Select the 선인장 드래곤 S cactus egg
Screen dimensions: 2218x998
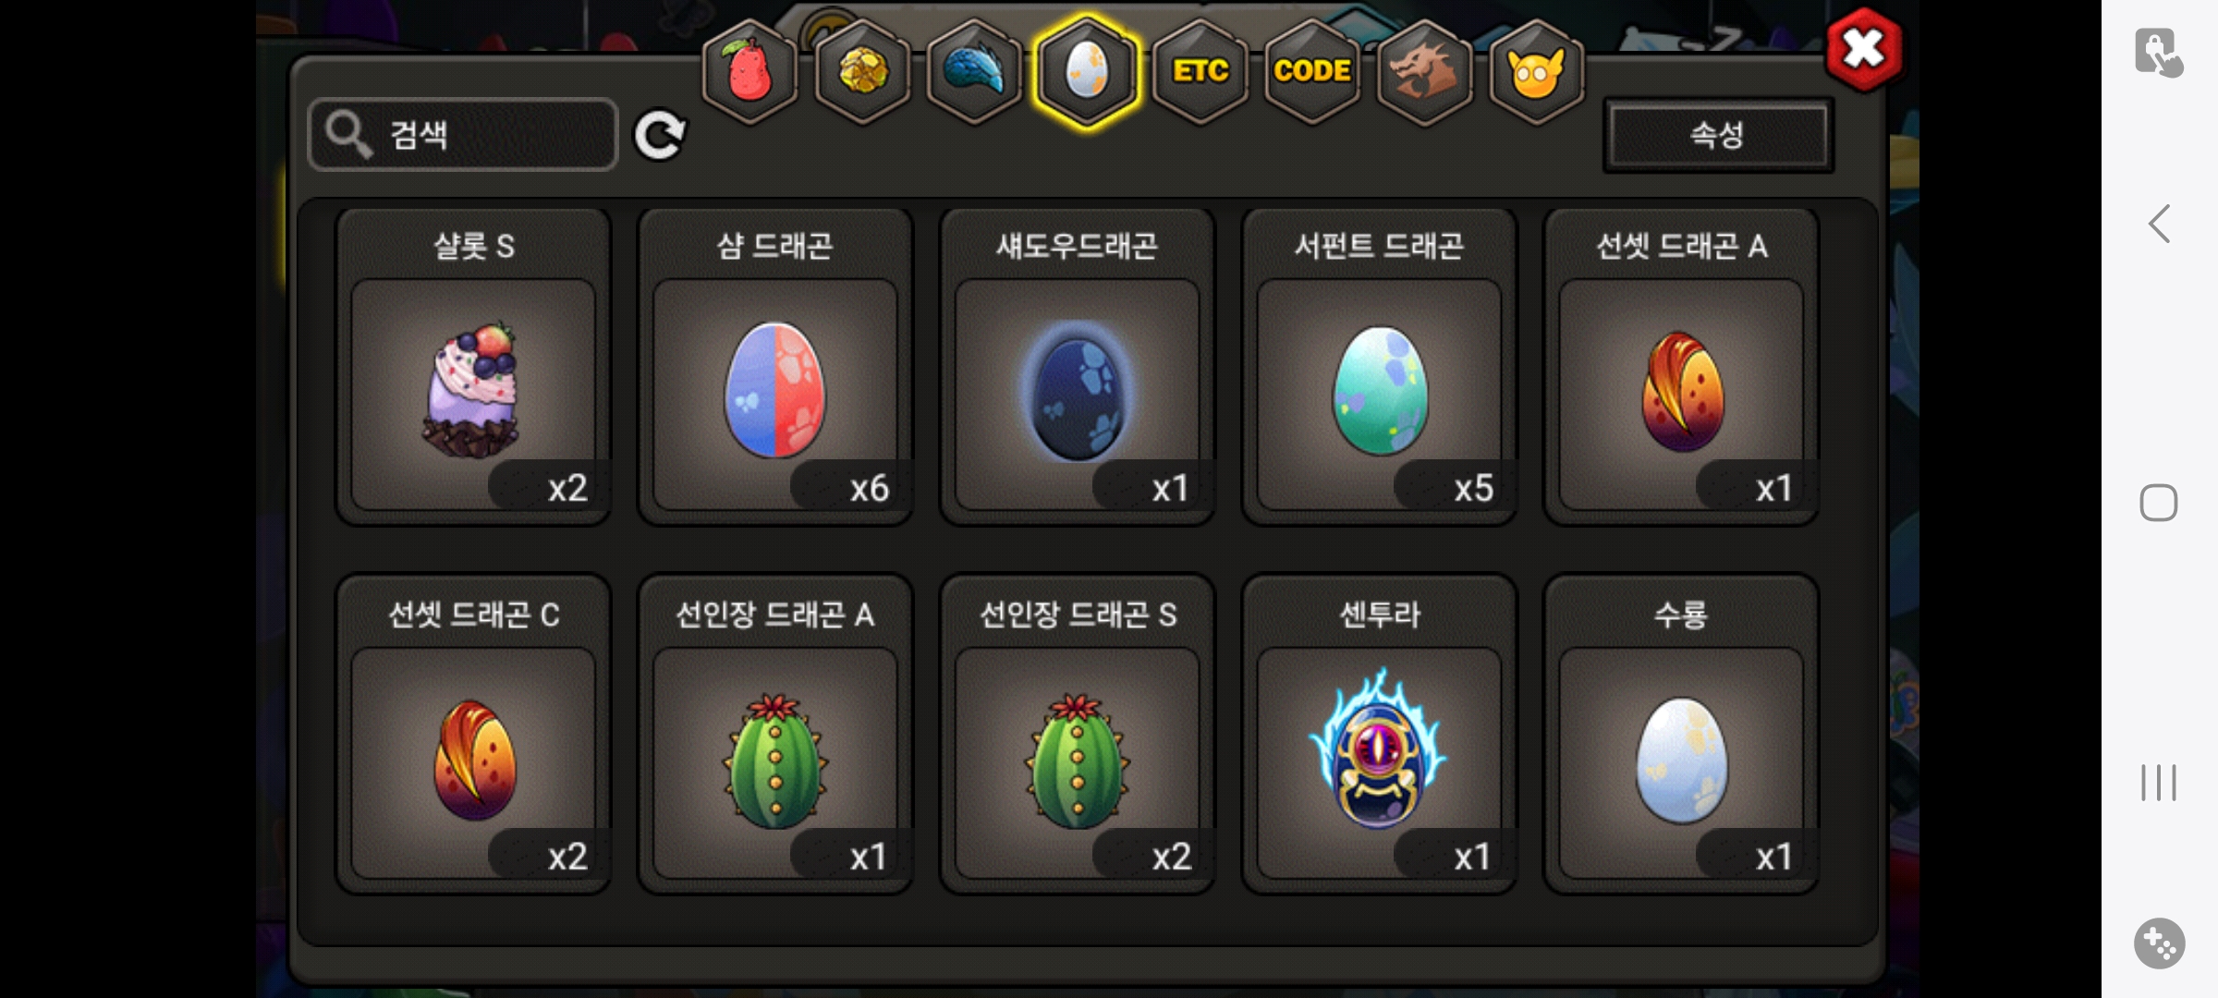click(x=1078, y=735)
